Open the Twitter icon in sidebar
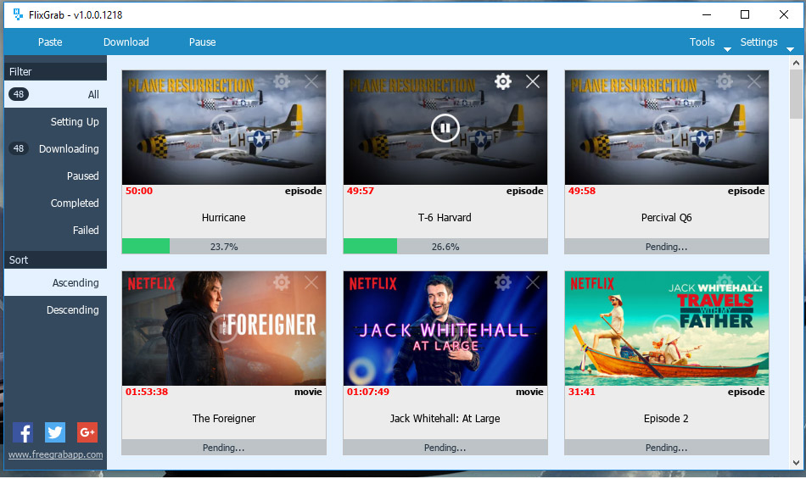The height and width of the screenshot is (479, 806). click(55, 432)
